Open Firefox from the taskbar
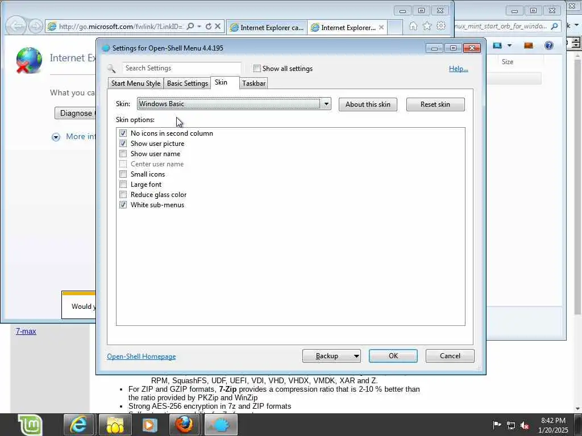 tap(185, 425)
